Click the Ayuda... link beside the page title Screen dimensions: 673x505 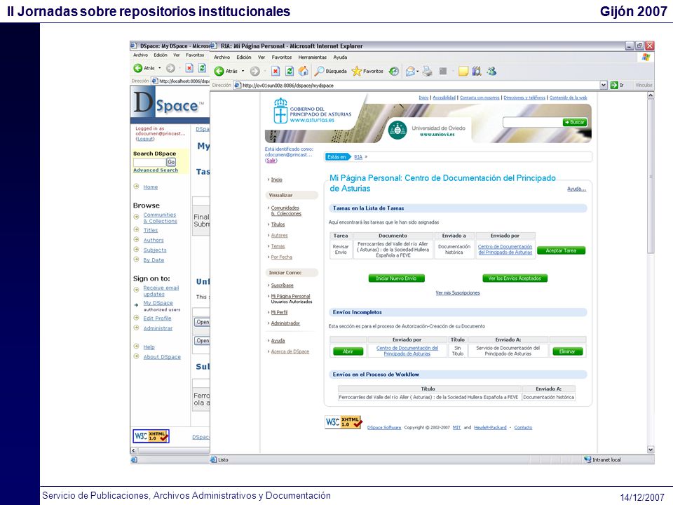(x=576, y=189)
